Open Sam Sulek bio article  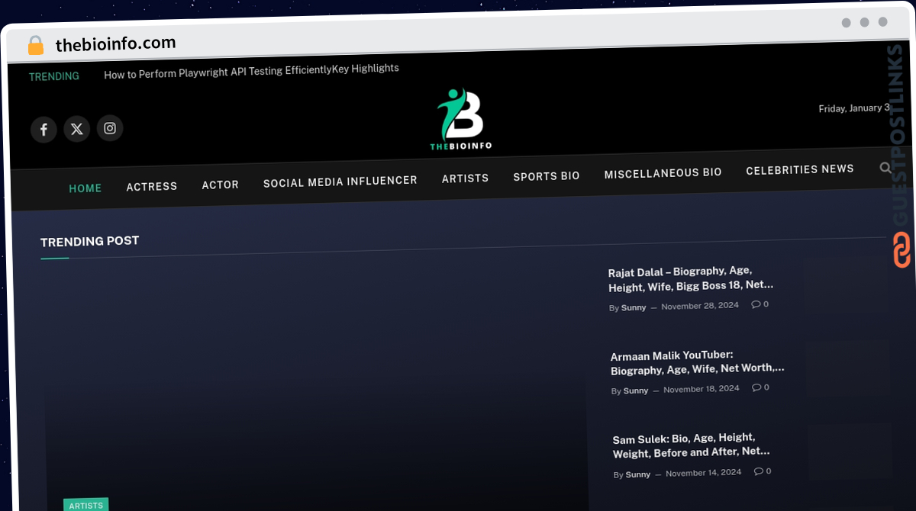click(x=691, y=445)
